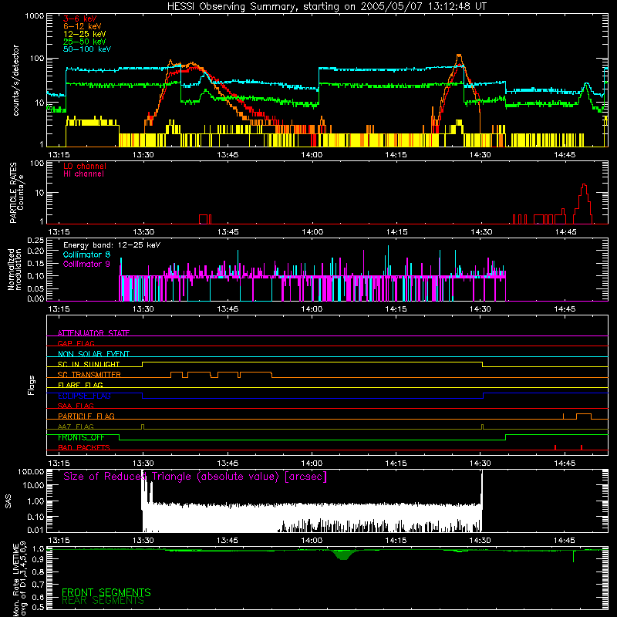Screen dimensions: 617x617
Task: Click the 13:45 tick under the modulation plot
Action: [x=228, y=309]
